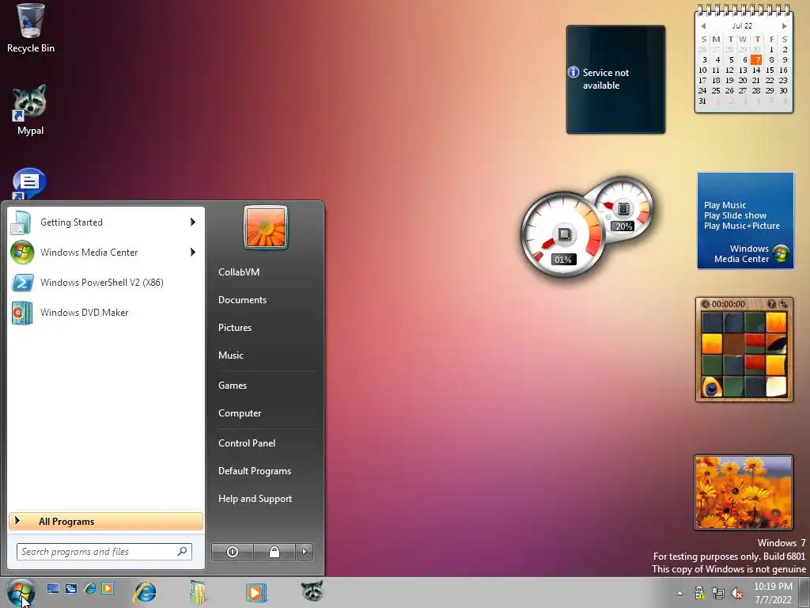Select date 31 in calendar gadget
The width and height of the screenshot is (810, 608).
coord(702,101)
